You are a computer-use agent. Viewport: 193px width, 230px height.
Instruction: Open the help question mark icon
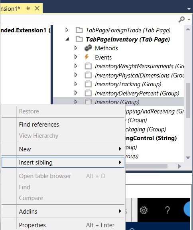(167, 210)
